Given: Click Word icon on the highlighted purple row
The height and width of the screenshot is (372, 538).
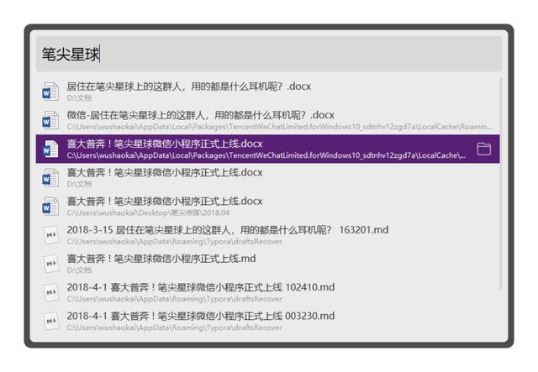Looking at the screenshot, I should pyautogui.click(x=51, y=149).
